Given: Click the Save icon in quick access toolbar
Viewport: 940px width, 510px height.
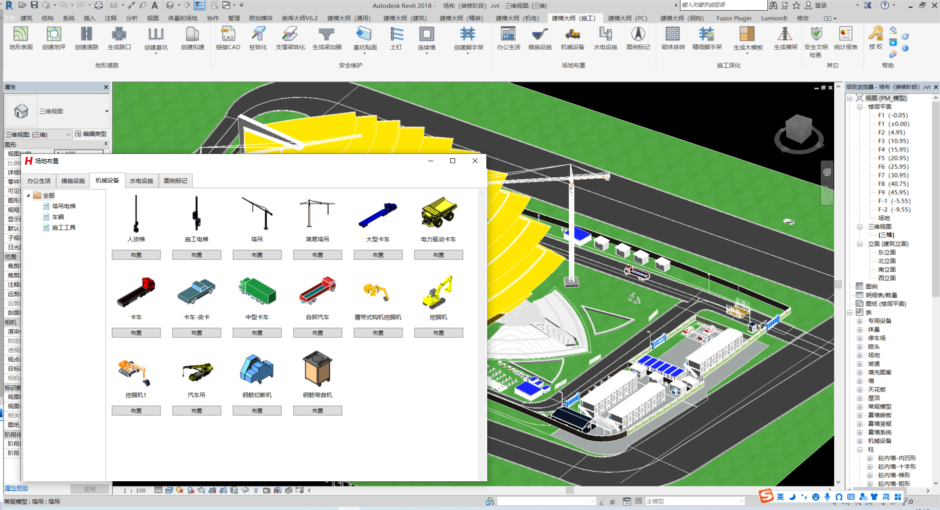Looking at the screenshot, I should pyautogui.click(x=34, y=5).
